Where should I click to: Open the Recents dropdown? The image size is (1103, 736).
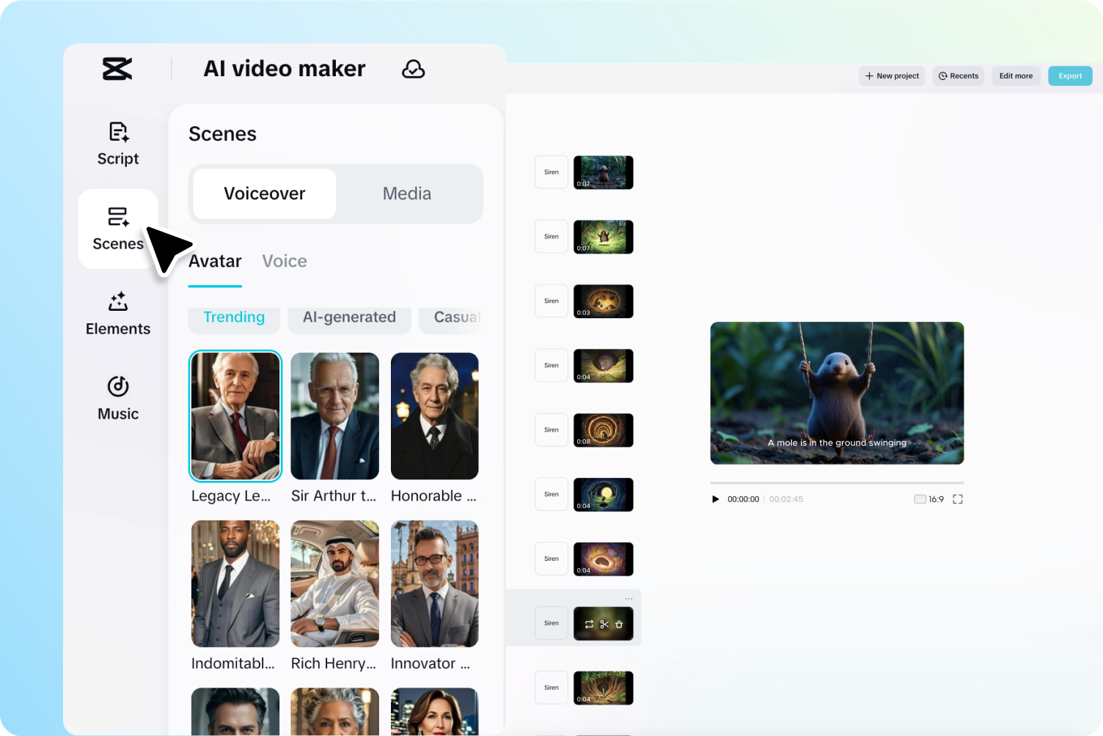(958, 76)
